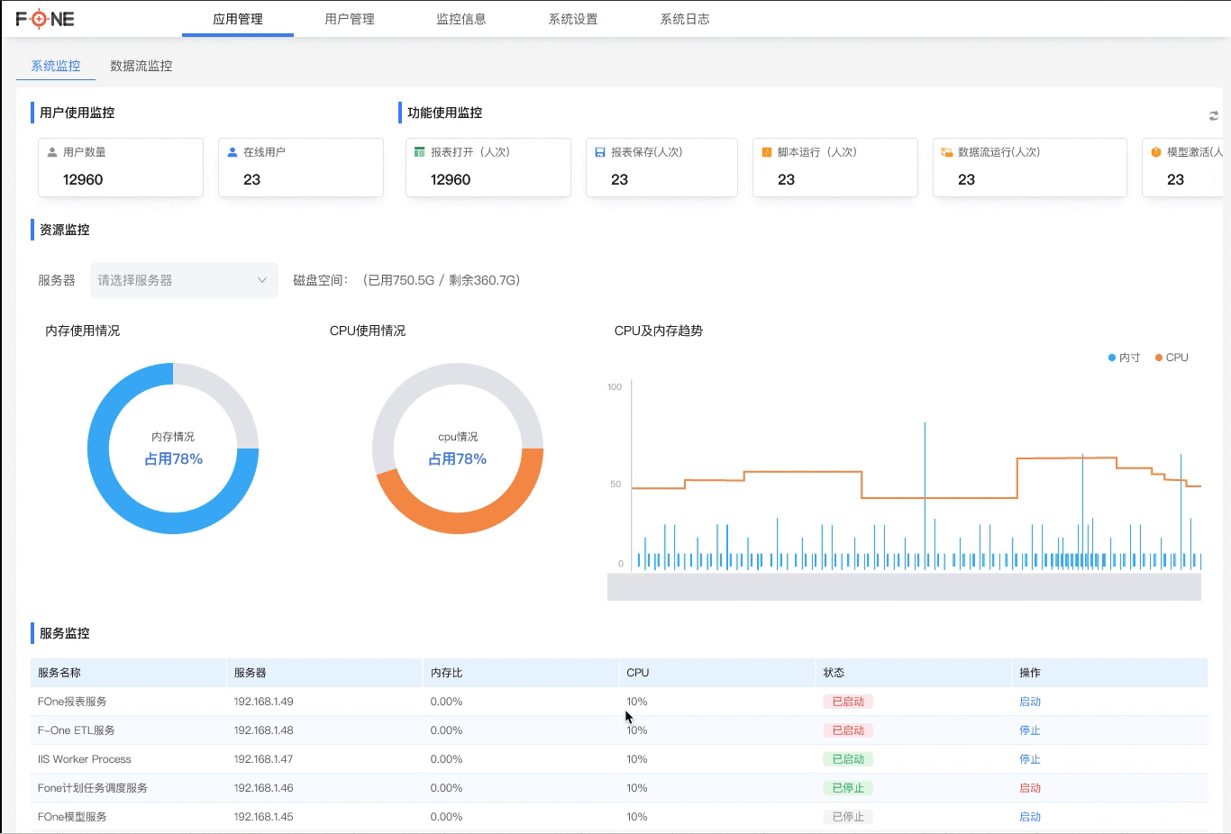
Task: Switch to the 数据流监控 tab
Action: pyautogui.click(x=141, y=66)
